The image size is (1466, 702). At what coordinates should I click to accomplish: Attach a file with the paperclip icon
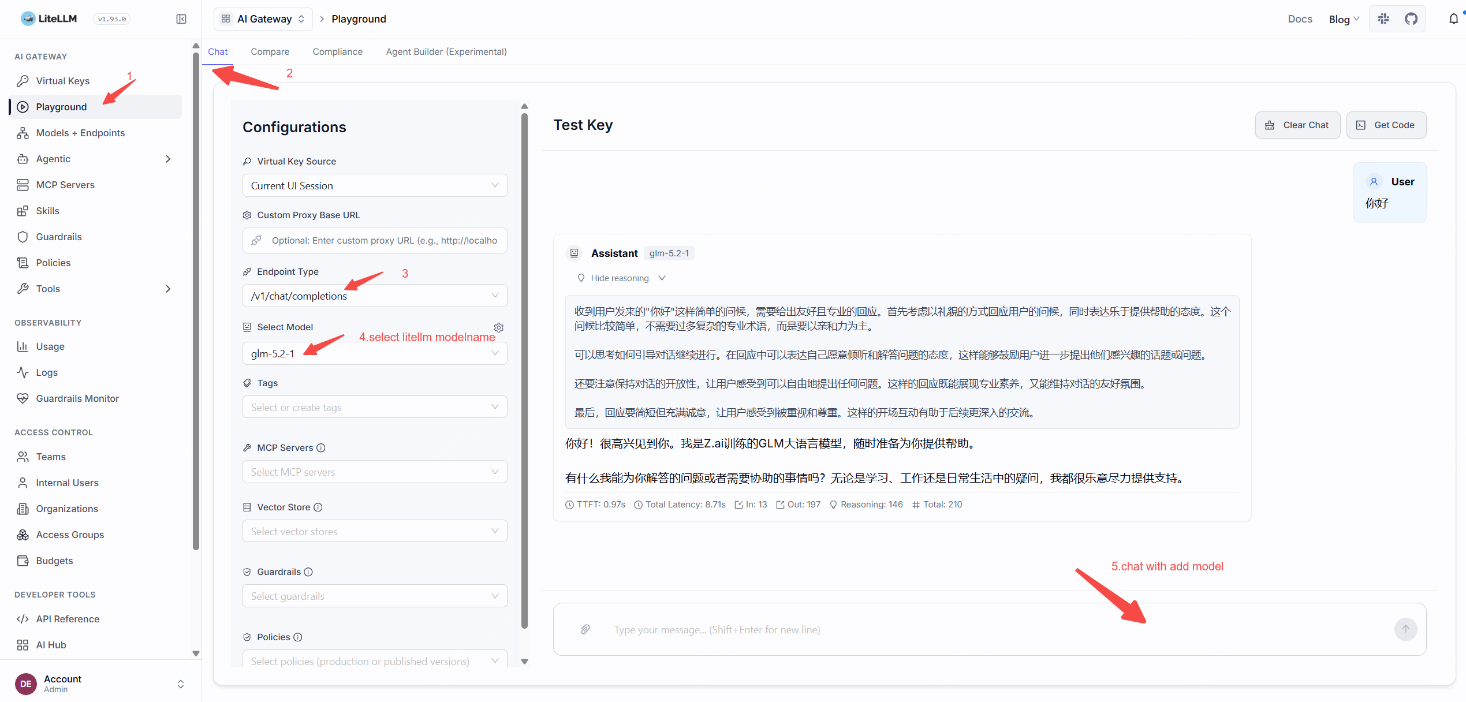tap(585, 629)
